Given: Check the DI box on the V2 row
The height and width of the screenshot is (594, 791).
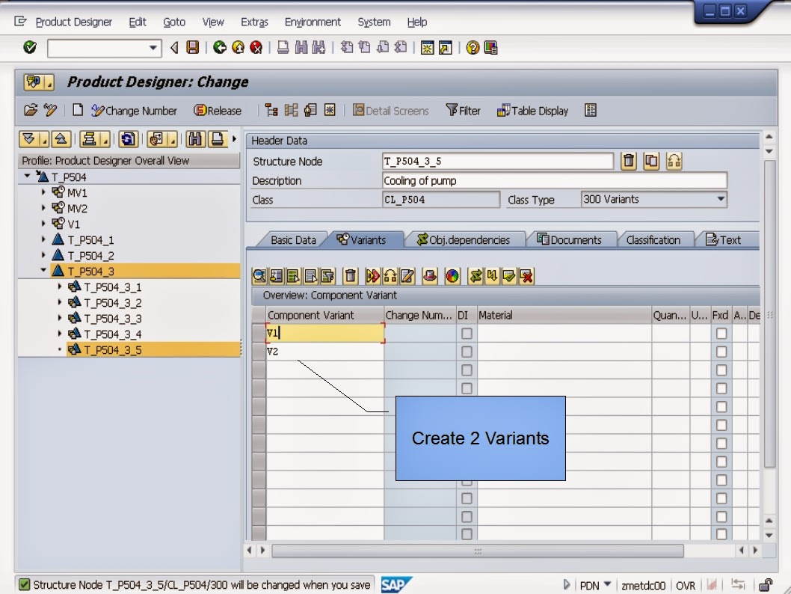Looking at the screenshot, I should (x=466, y=352).
